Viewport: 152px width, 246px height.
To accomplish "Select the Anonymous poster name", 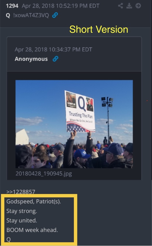I will pyautogui.click(x=31, y=59).
